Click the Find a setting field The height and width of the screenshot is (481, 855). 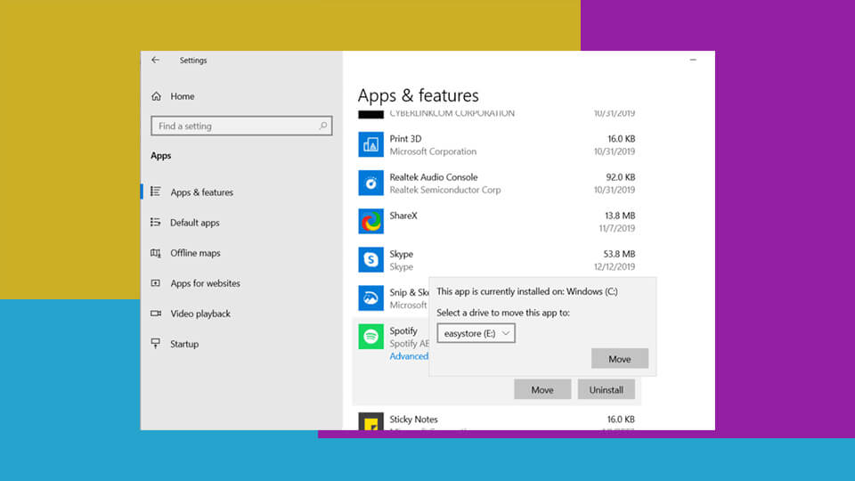241,126
